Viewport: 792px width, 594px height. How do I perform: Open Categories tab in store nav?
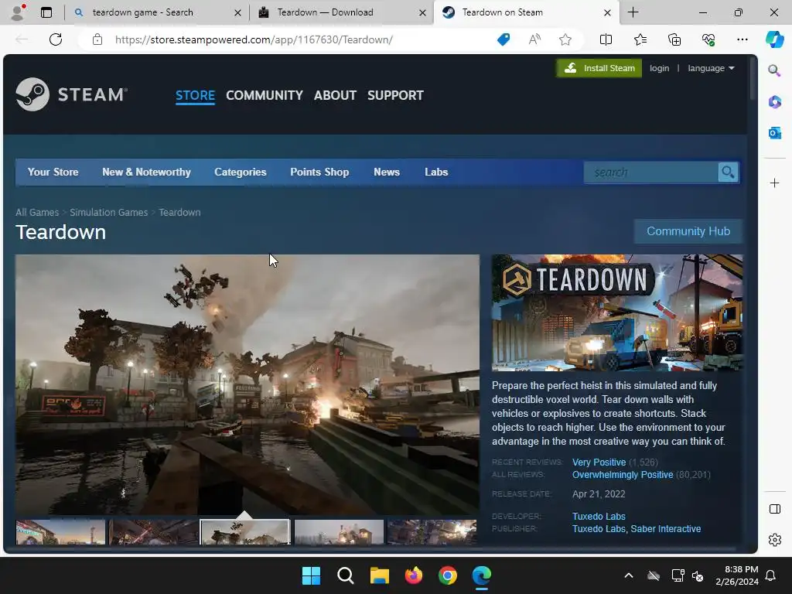point(240,172)
